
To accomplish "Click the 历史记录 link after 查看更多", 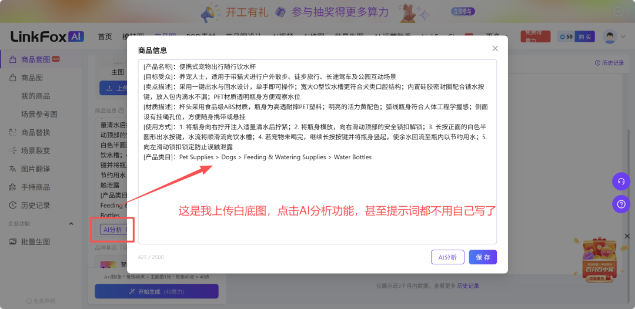I will point(468,286).
